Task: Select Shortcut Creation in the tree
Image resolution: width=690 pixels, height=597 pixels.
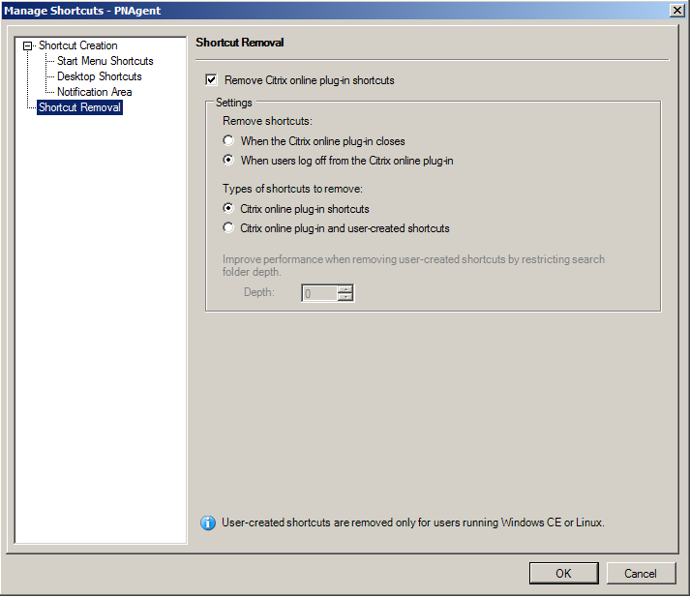Action: click(x=77, y=45)
